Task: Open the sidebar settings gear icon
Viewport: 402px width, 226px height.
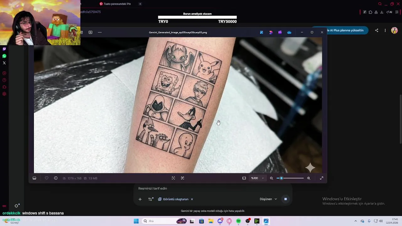Action: 4,94
